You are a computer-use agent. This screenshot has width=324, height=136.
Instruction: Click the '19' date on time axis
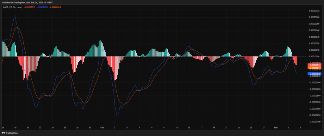[214, 127]
